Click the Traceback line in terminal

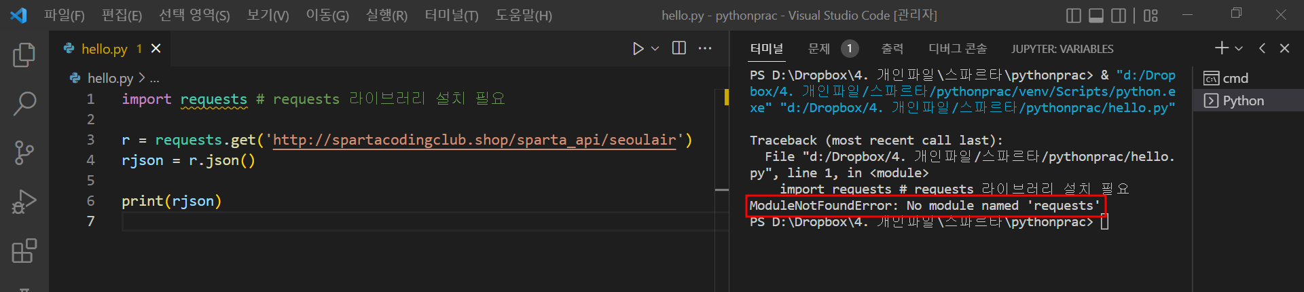coord(876,141)
